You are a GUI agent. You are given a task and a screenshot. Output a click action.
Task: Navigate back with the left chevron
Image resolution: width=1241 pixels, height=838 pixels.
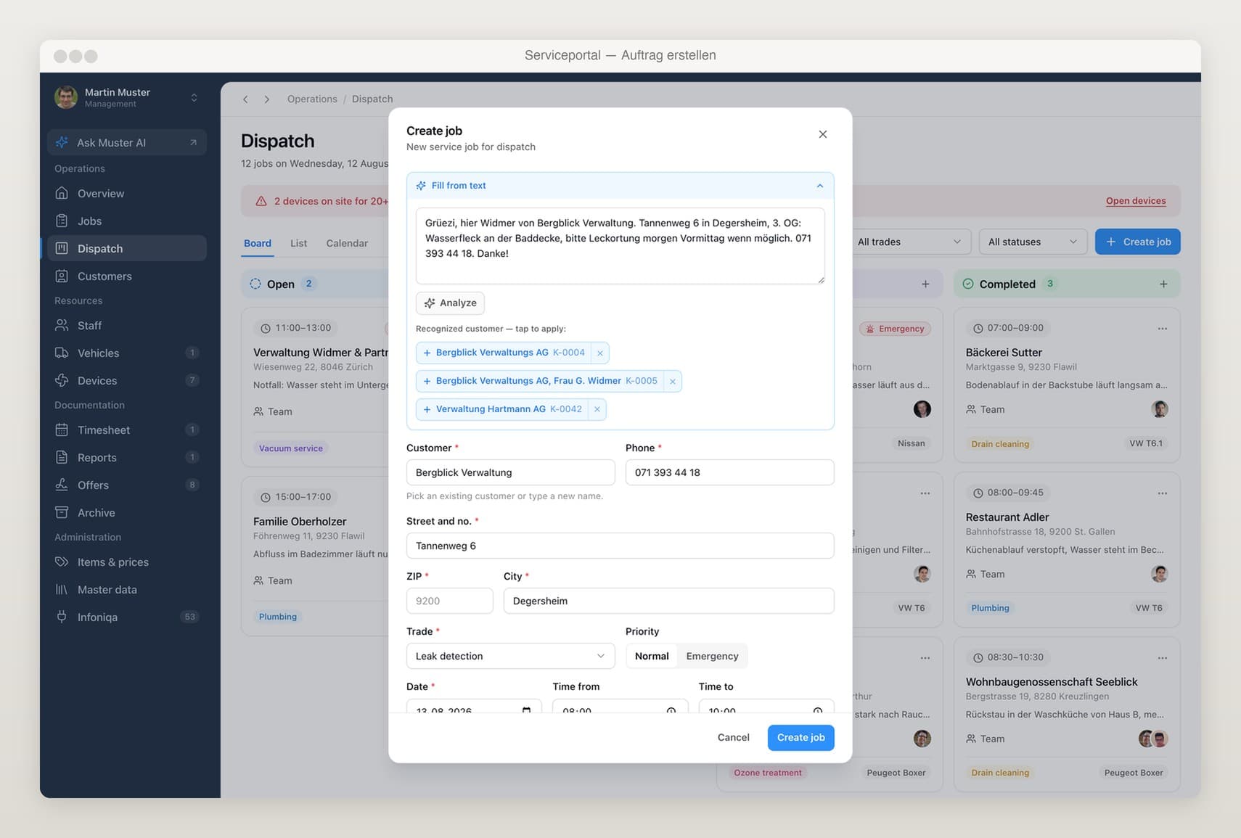[245, 99]
